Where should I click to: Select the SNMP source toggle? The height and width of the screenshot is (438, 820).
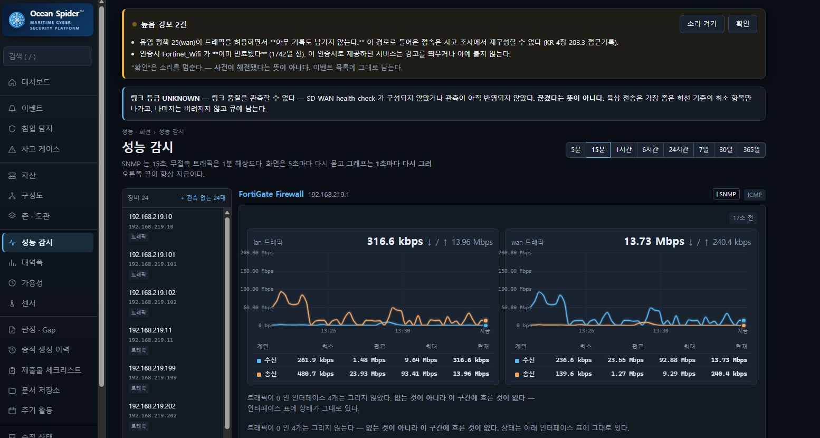click(726, 194)
